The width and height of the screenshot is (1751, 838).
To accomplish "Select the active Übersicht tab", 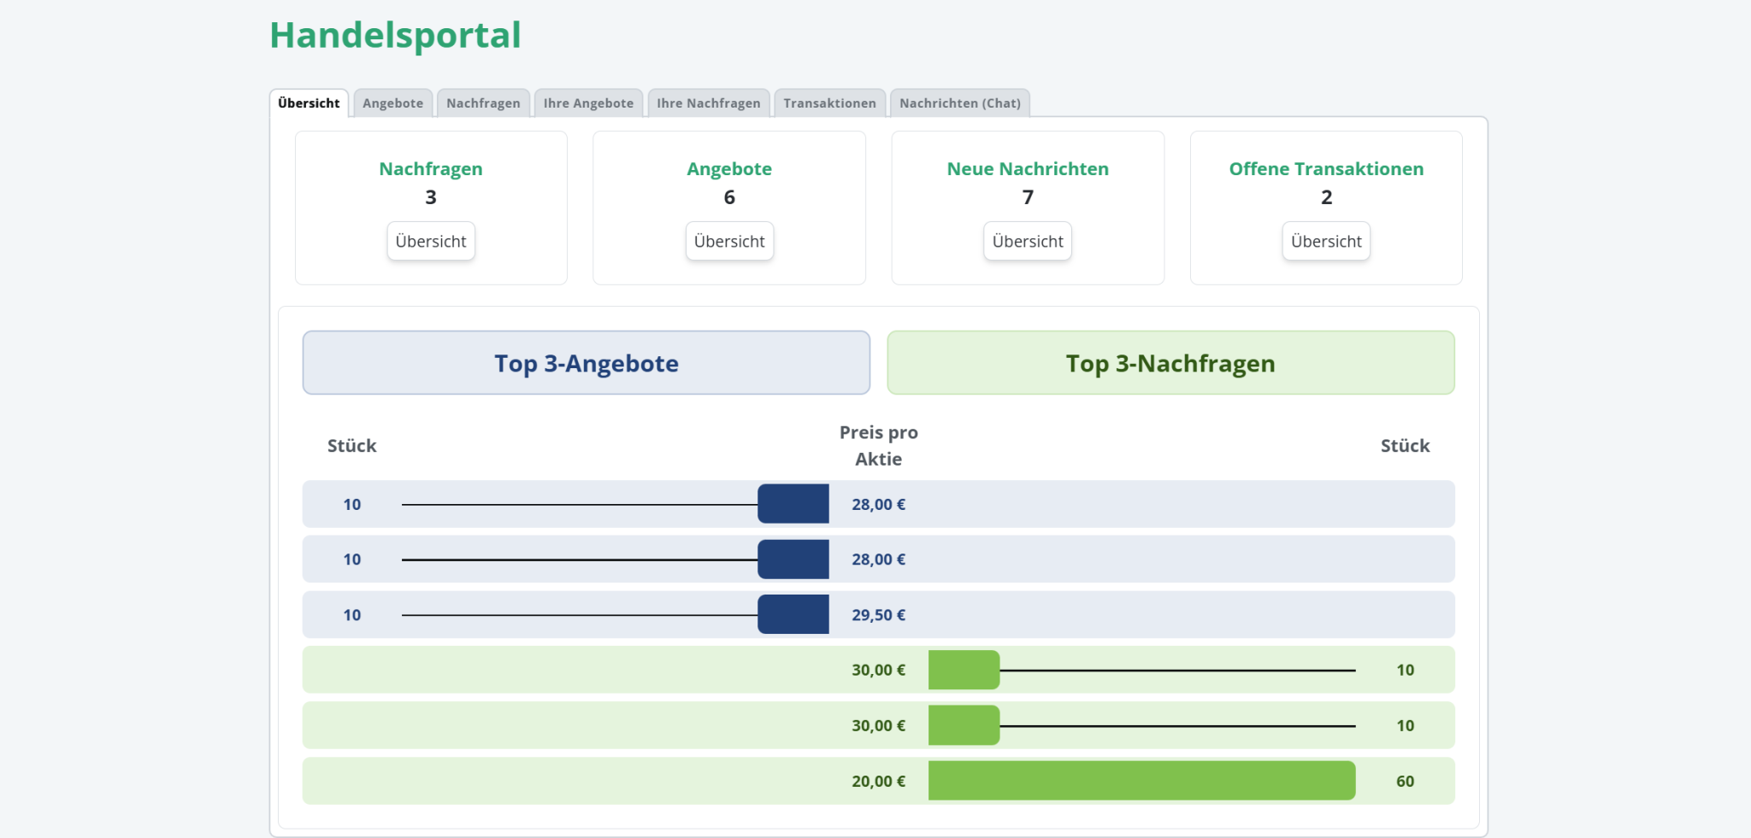I will pos(309,103).
